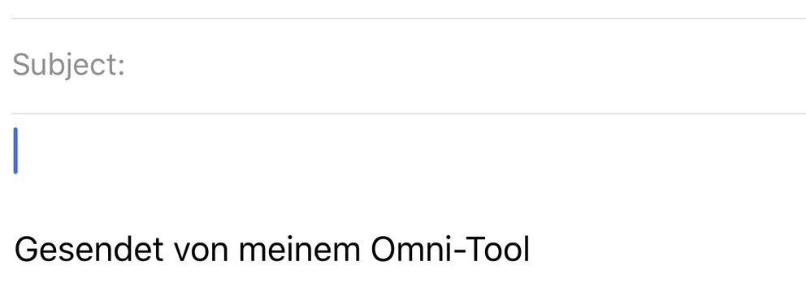Click body space right of the text cursor
The height and width of the screenshot is (296, 806).
pos(411,151)
